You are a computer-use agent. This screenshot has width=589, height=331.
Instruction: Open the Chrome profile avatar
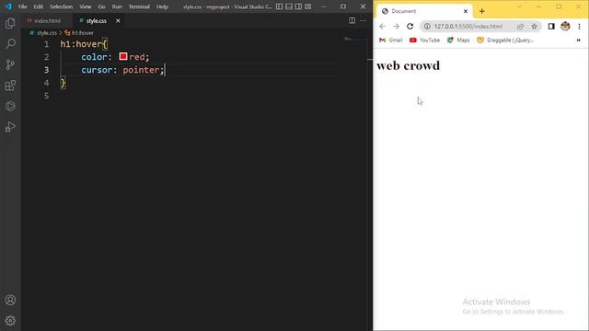pyautogui.click(x=565, y=27)
